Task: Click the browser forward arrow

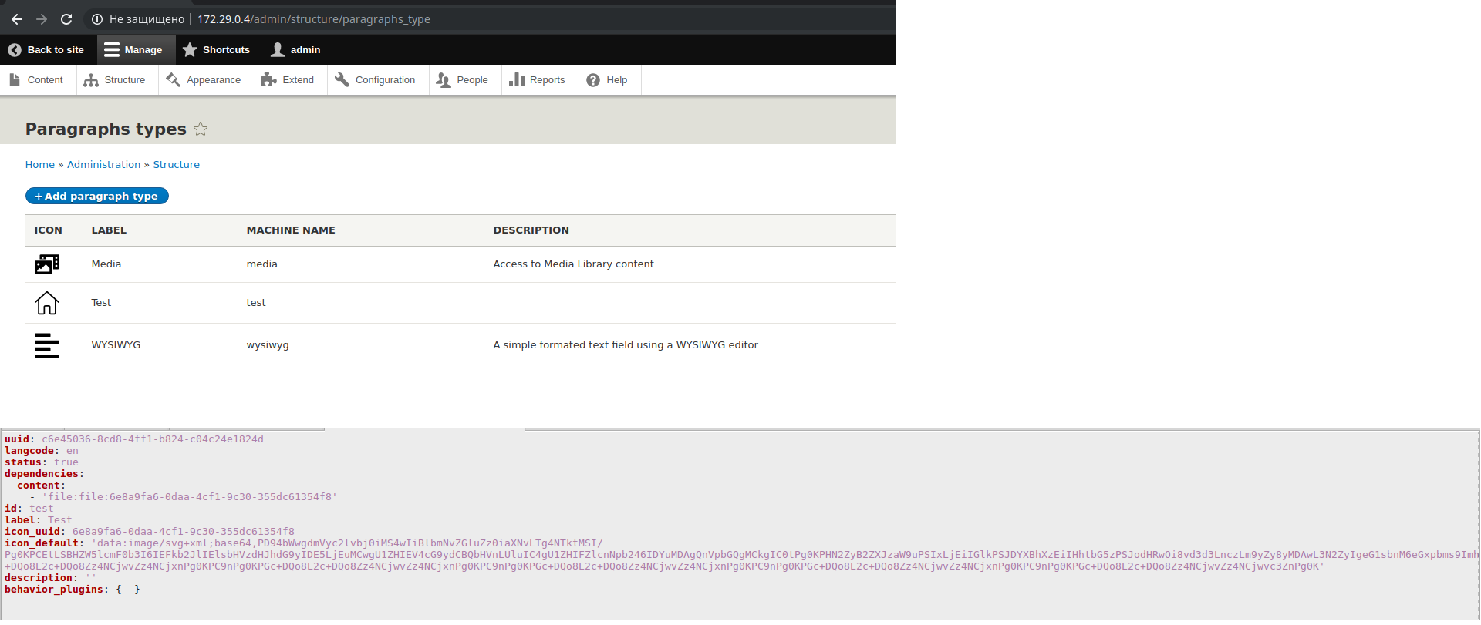Action: coord(42,19)
